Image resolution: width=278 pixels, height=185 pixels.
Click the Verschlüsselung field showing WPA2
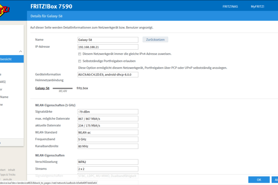pos(108,162)
